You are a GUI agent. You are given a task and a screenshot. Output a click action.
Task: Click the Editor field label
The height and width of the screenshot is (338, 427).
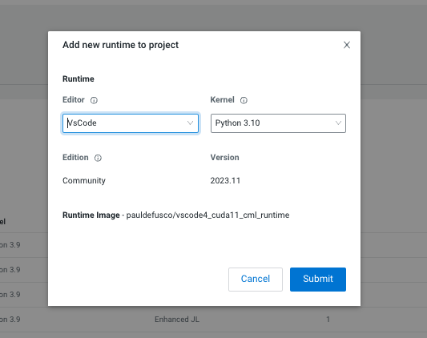[74, 100]
